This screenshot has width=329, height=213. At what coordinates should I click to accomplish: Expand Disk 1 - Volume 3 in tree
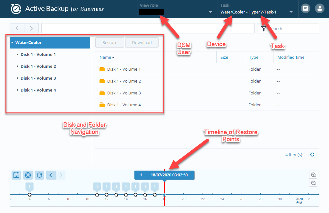pos(17,78)
